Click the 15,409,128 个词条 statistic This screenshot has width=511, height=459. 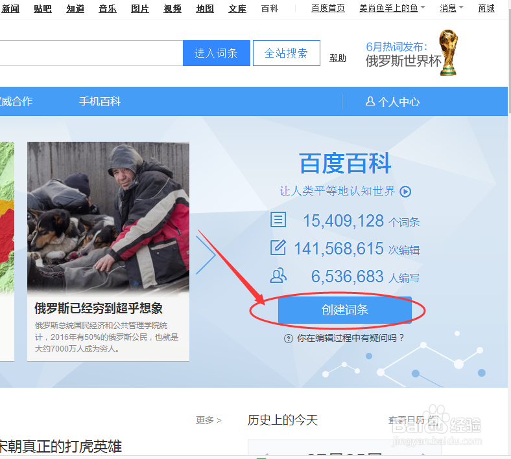click(x=361, y=221)
